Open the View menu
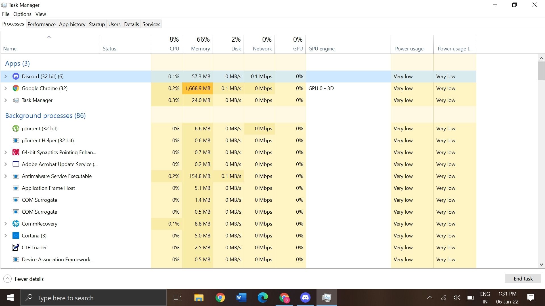Viewport: 545px width, 306px height. (41, 14)
